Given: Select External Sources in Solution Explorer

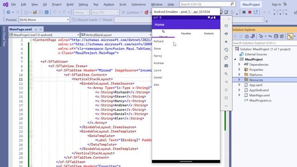Looking at the screenshot, I should tap(256, 54).
